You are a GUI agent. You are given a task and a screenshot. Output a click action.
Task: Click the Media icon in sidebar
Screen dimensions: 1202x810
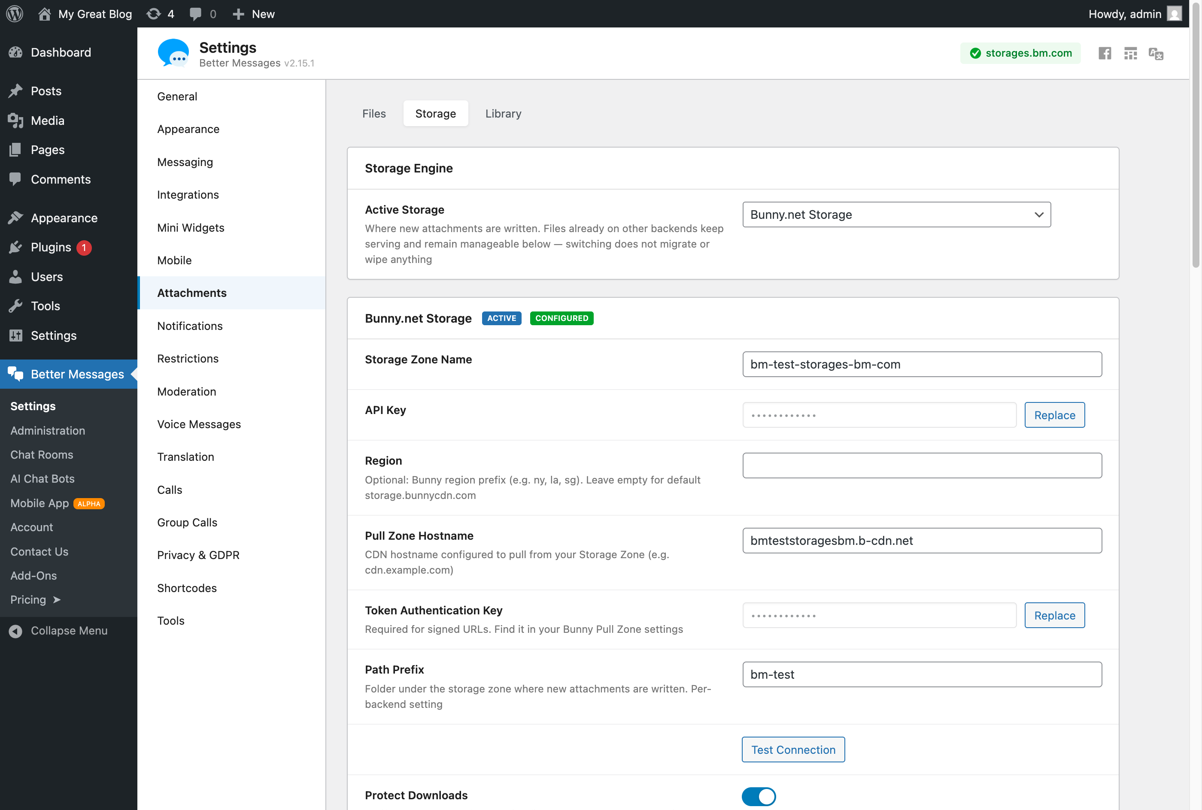(x=15, y=121)
